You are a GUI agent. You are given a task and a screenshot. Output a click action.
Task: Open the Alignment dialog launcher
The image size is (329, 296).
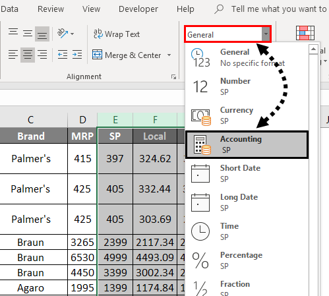point(173,76)
